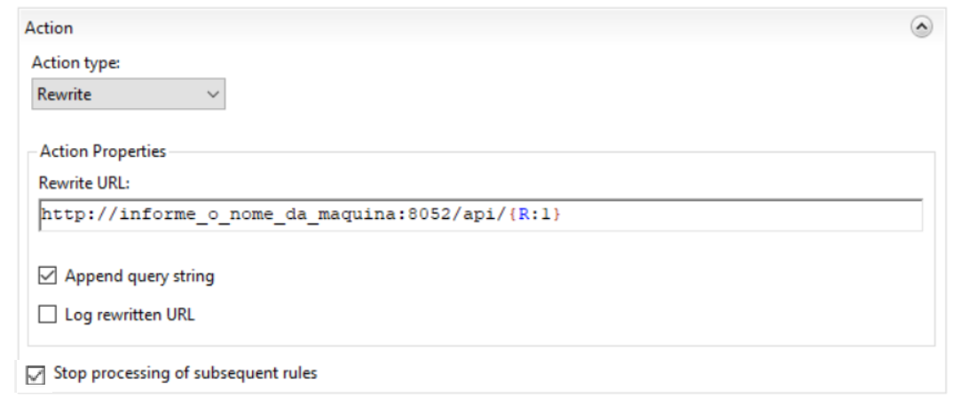Collapse the Action section with the chevron
The height and width of the screenshot is (406, 970).
click(x=922, y=27)
